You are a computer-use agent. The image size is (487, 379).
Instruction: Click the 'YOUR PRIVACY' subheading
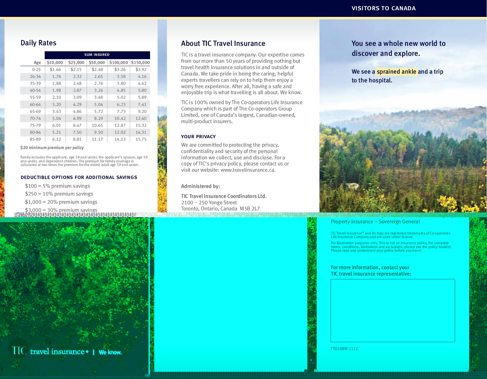pos(198,137)
